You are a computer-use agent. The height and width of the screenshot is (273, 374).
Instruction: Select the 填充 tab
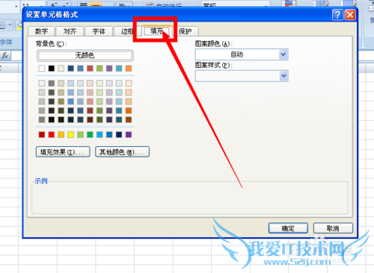(157, 31)
